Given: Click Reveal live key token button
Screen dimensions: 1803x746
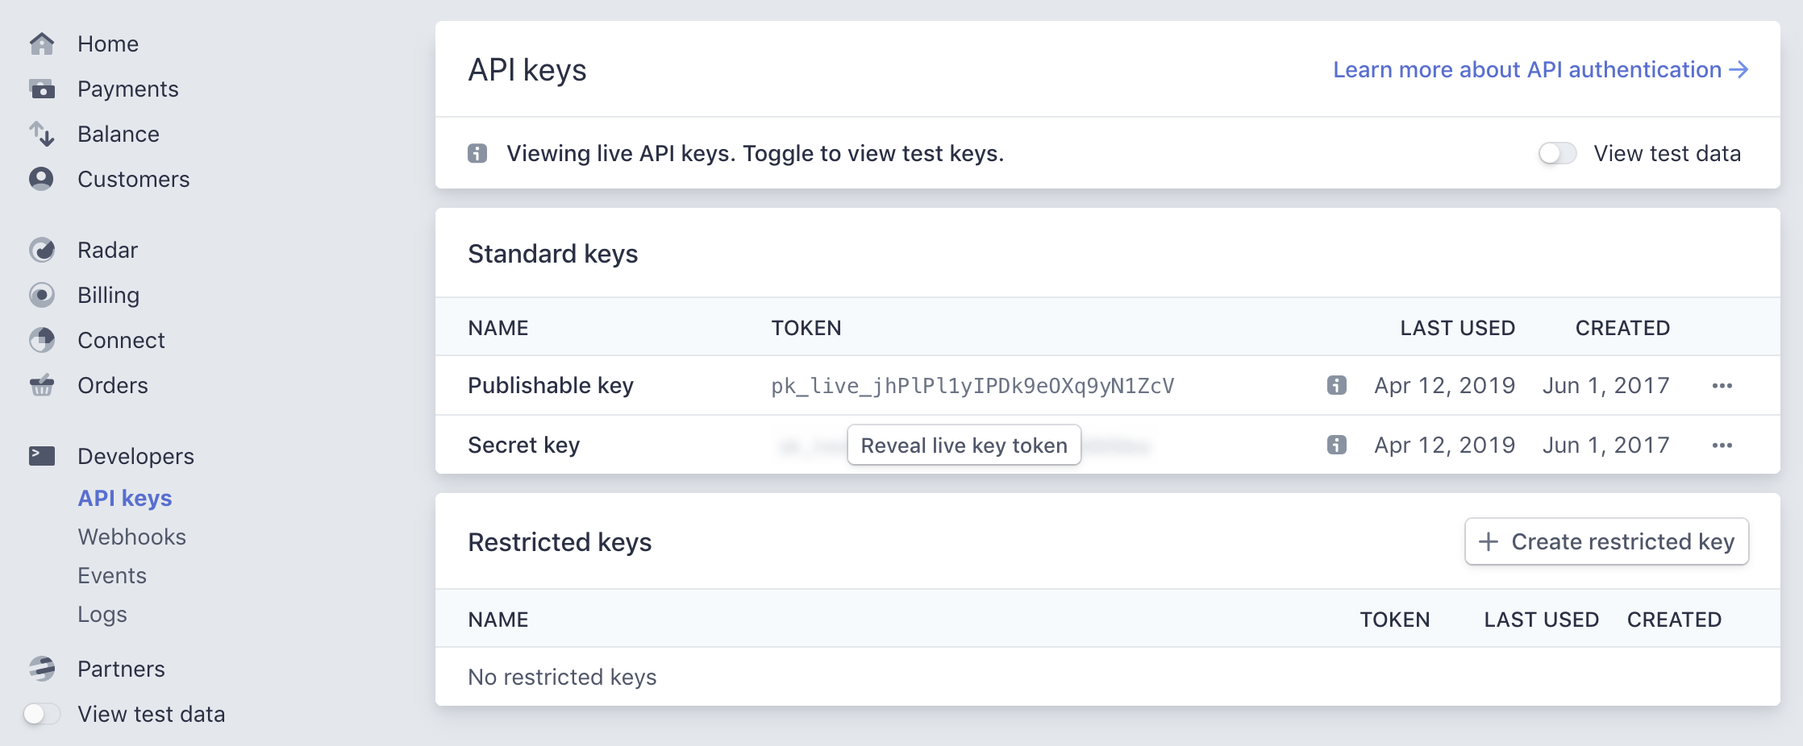Looking at the screenshot, I should tap(964, 446).
